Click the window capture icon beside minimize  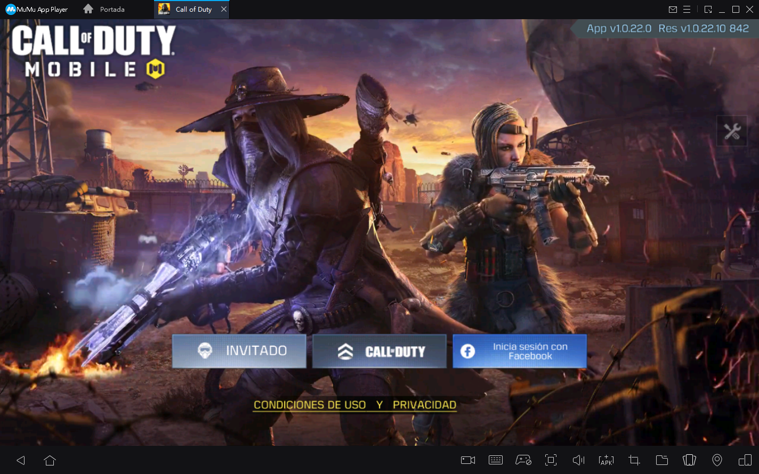click(x=708, y=10)
